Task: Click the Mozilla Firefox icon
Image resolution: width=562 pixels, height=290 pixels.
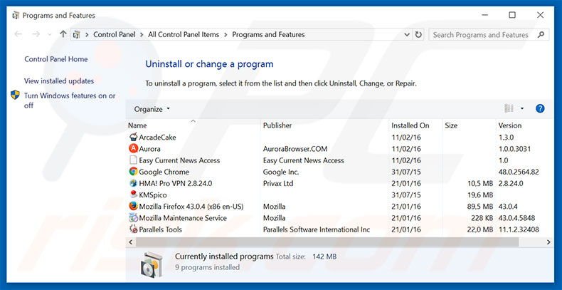Action: point(133,207)
